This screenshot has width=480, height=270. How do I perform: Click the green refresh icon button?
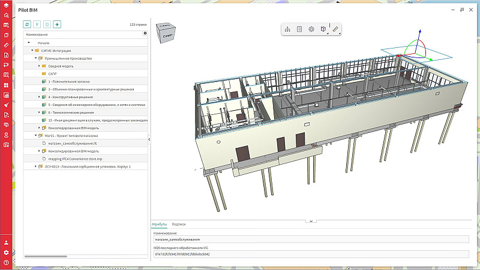tap(27, 25)
